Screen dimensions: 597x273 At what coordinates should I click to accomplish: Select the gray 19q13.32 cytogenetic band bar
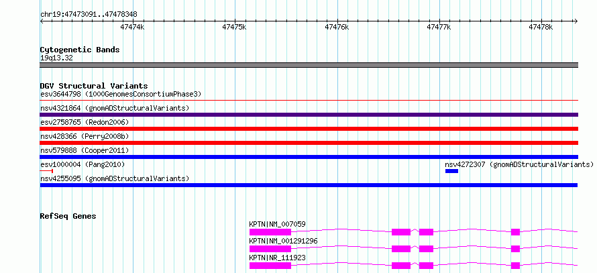point(309,65)
